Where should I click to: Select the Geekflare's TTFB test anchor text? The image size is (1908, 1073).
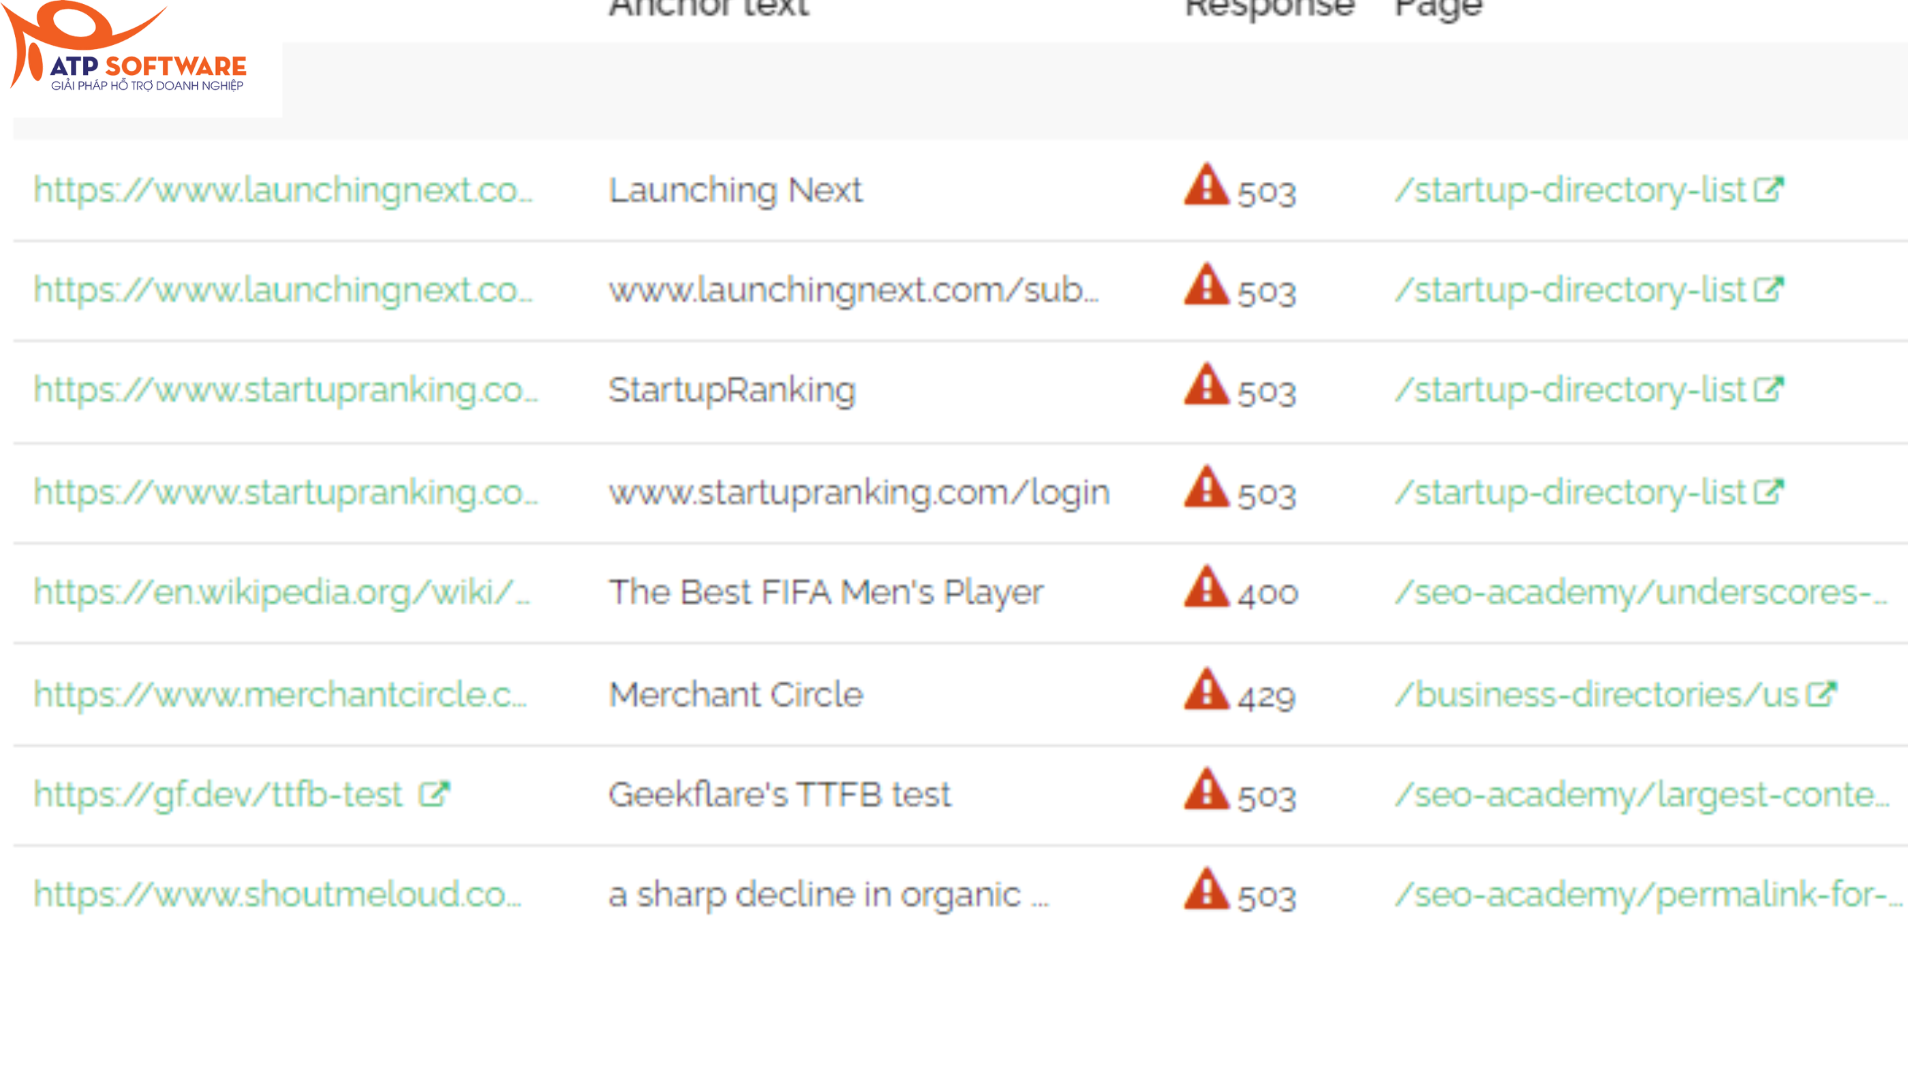click(x=779, y=792)
